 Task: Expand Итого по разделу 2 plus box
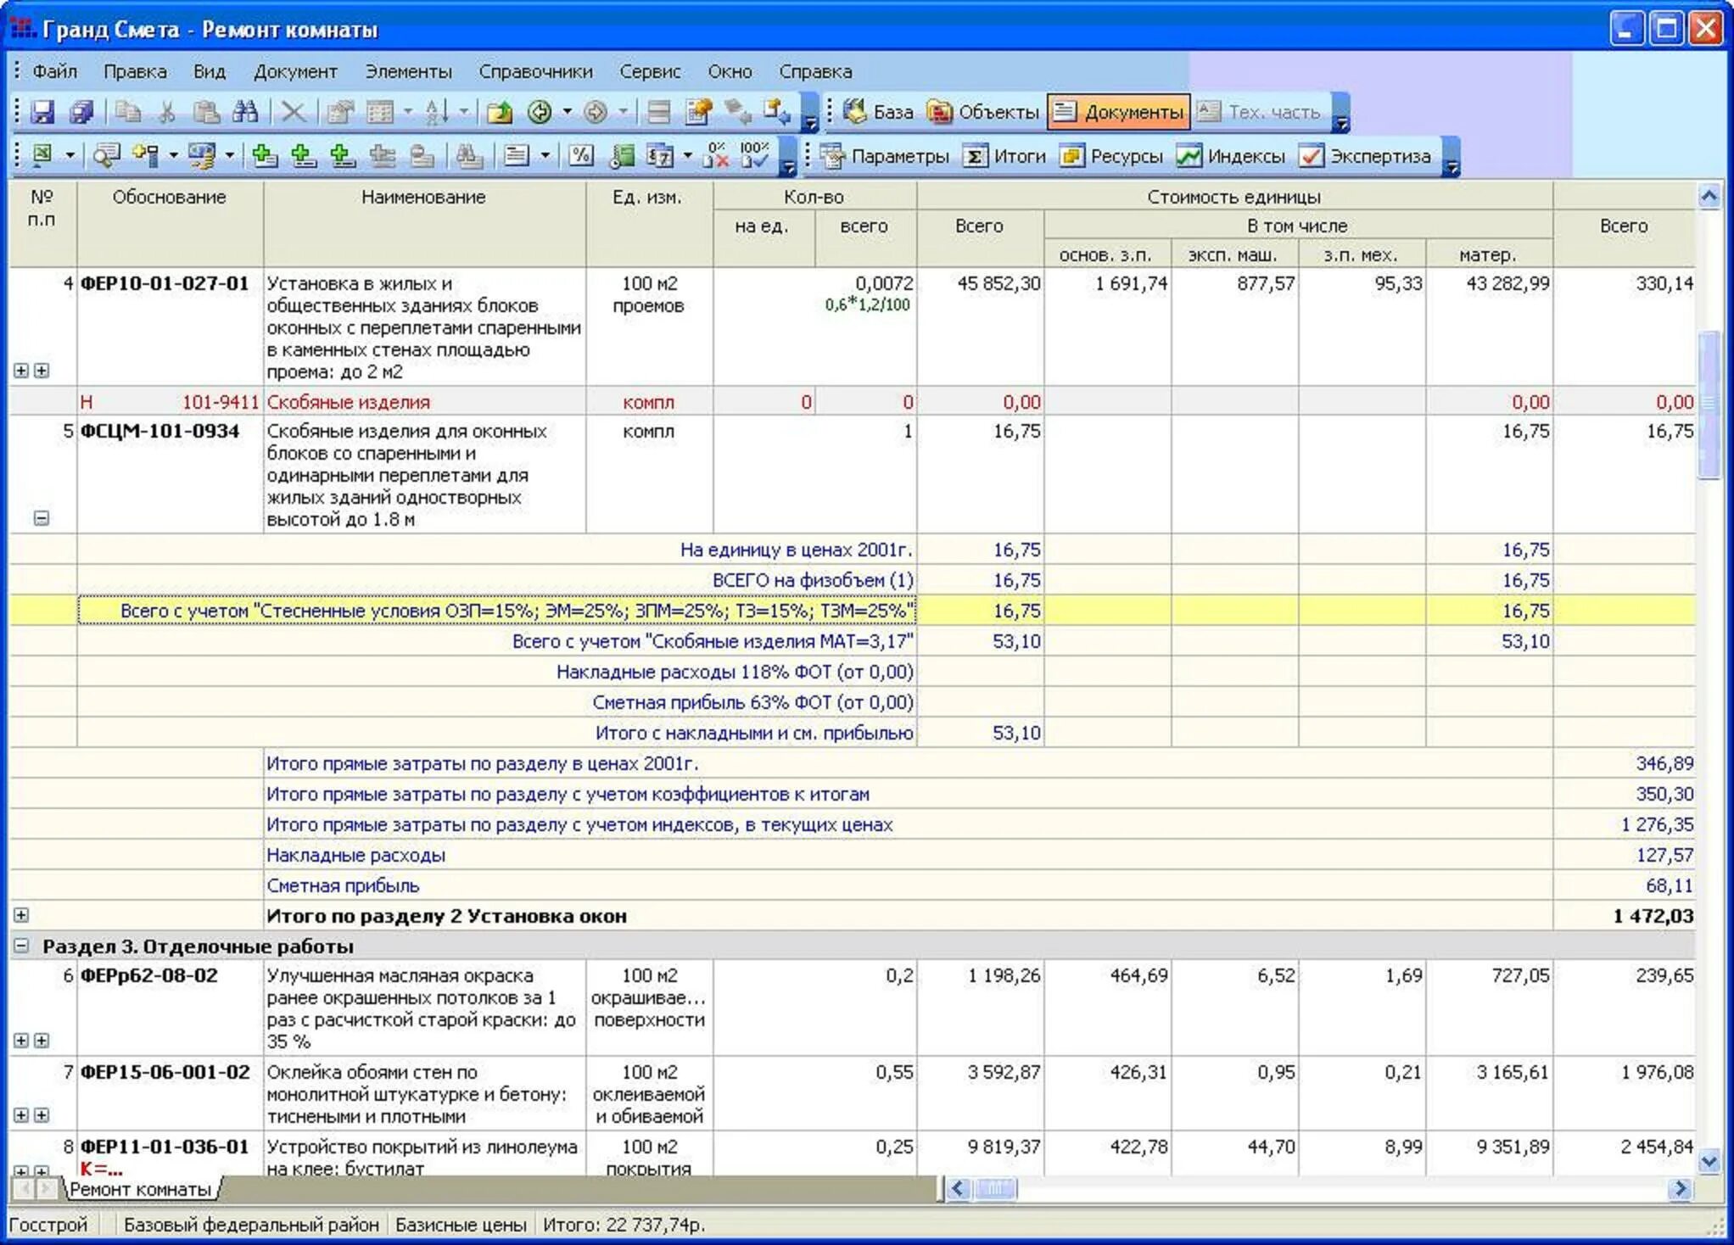click(21, 914)
